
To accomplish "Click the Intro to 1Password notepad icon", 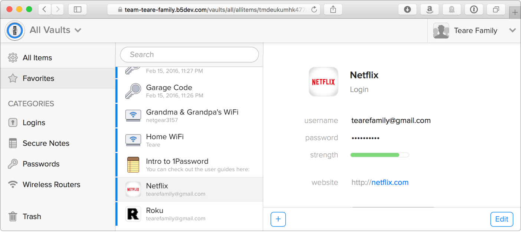I will click(x=133, y=165).
